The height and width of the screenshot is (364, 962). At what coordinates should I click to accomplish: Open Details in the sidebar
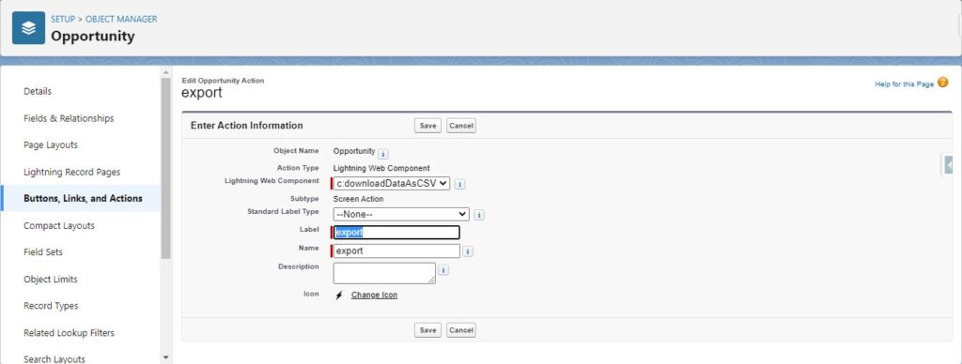[38, 91]
